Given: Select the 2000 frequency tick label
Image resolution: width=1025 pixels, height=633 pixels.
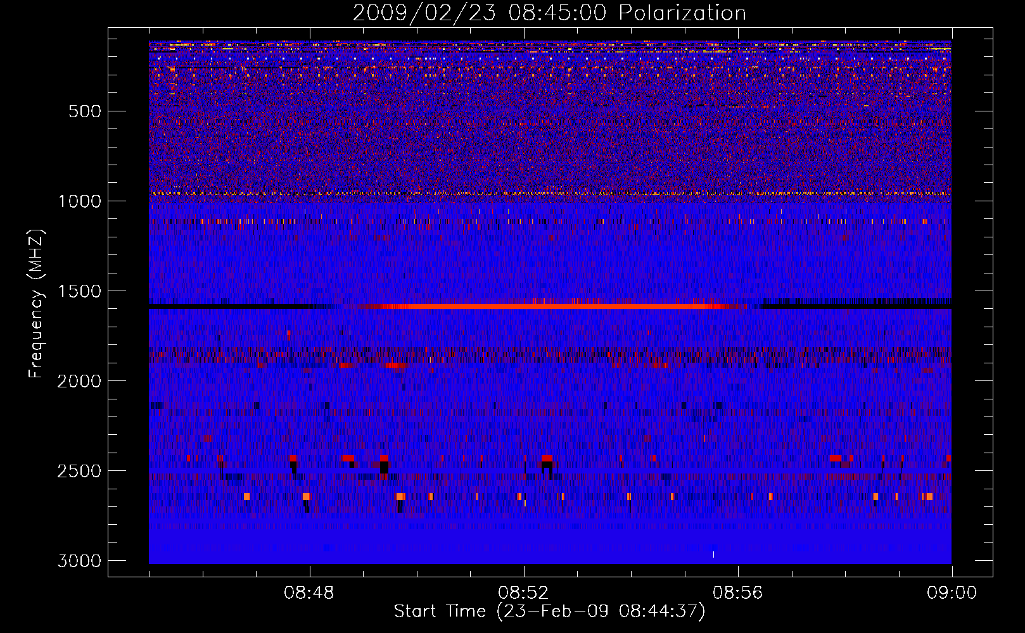Looking at the screenshot, I should (x=79, y=381).
